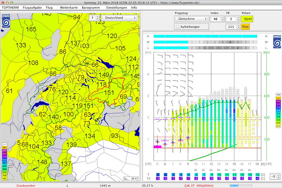This screenshot has width=282, height=188.
Task: Click the Graubuenden status bar label
Action: click(26, 186)
